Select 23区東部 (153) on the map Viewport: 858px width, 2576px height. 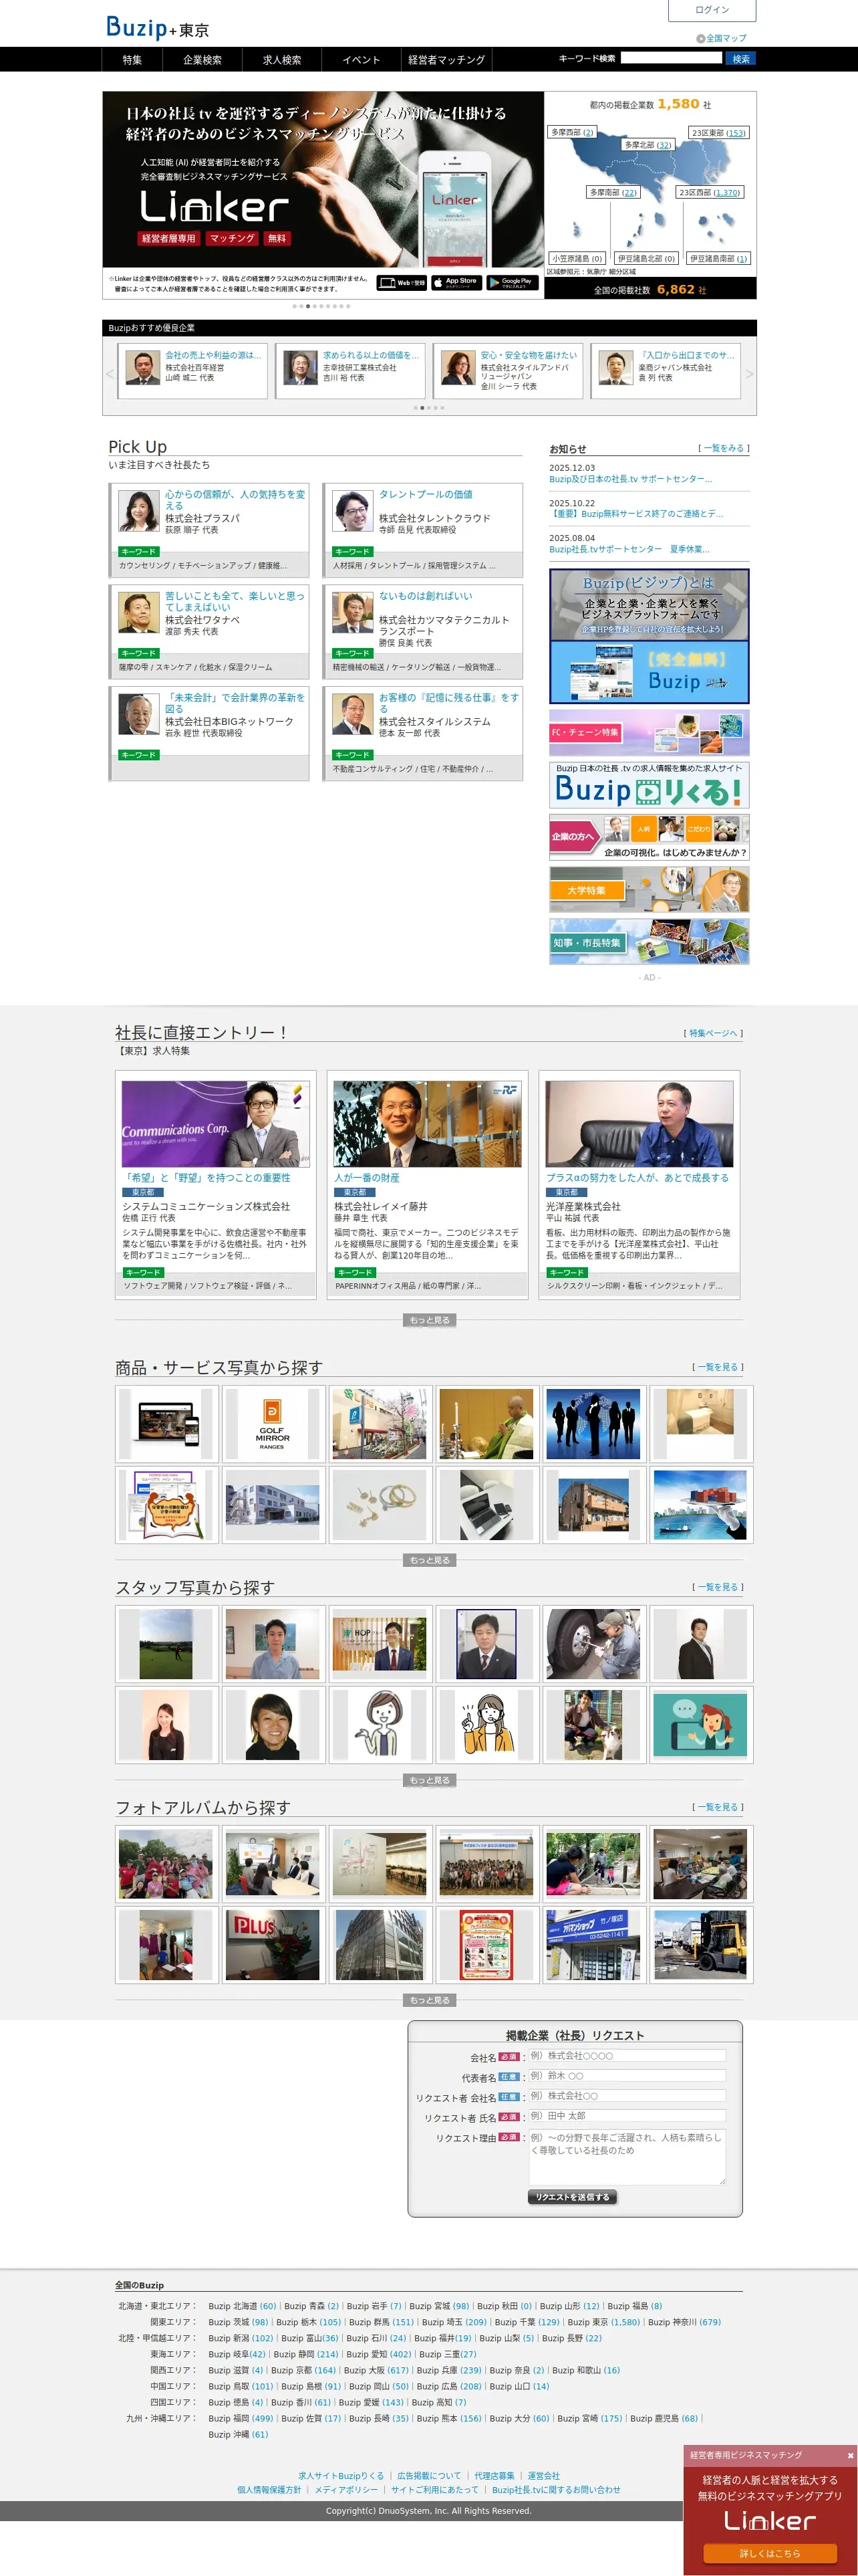tap(719, 132)
